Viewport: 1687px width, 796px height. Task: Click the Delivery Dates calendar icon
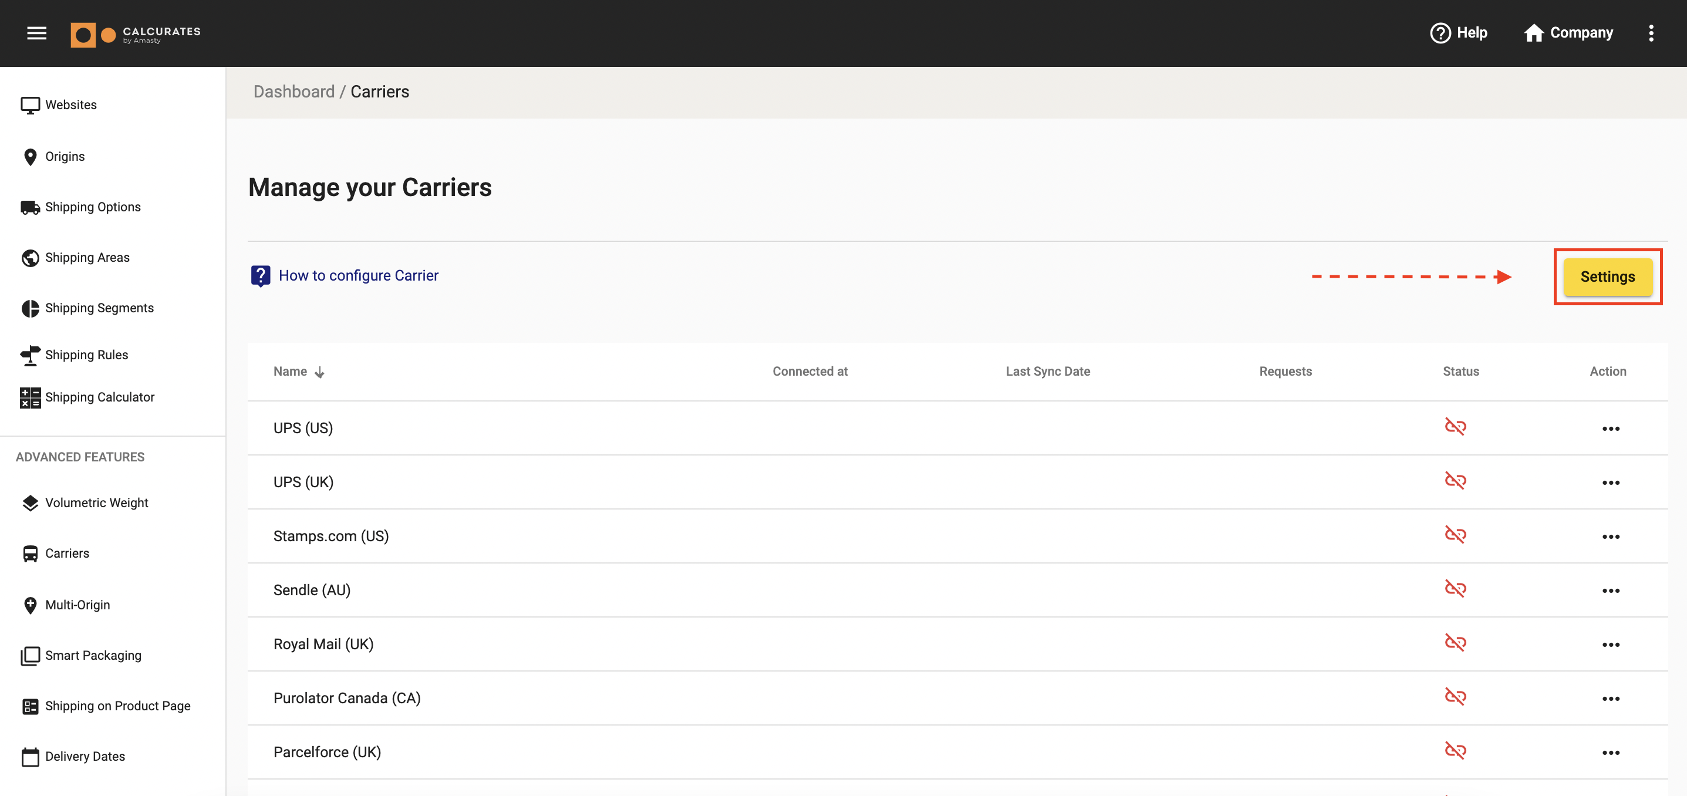pyautogui.click(x=30, y=757)
